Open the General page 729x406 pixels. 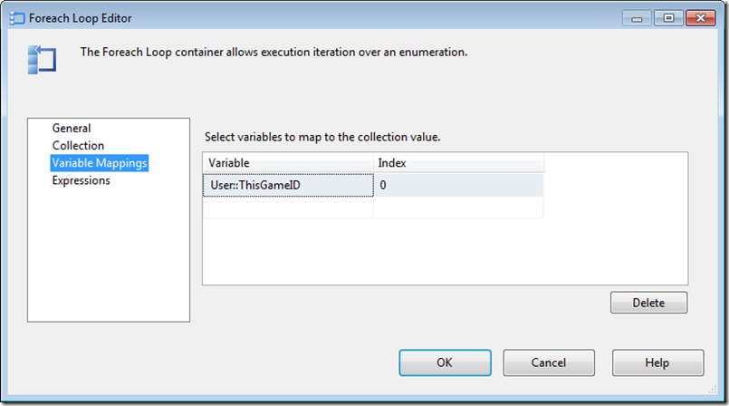[x=72, y=129]
